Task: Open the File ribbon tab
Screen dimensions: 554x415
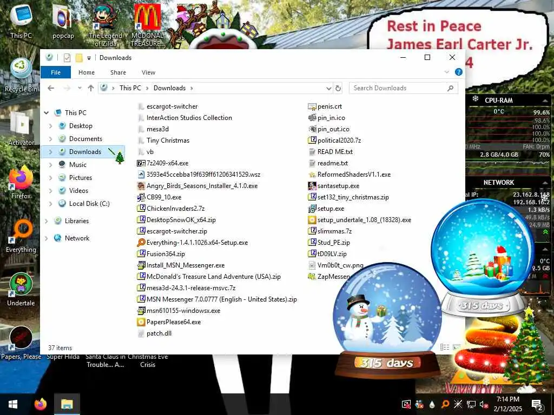Action: pyautogui.click(x=56, y=72)
